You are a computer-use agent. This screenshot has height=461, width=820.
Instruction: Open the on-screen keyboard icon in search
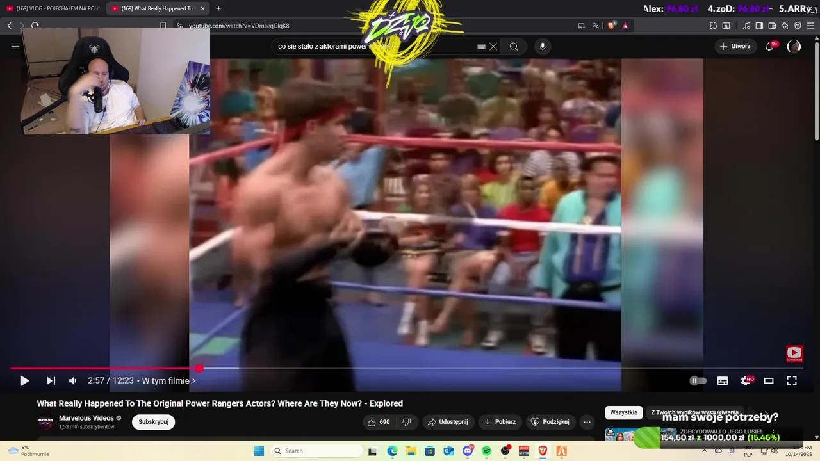coord(481,46)
